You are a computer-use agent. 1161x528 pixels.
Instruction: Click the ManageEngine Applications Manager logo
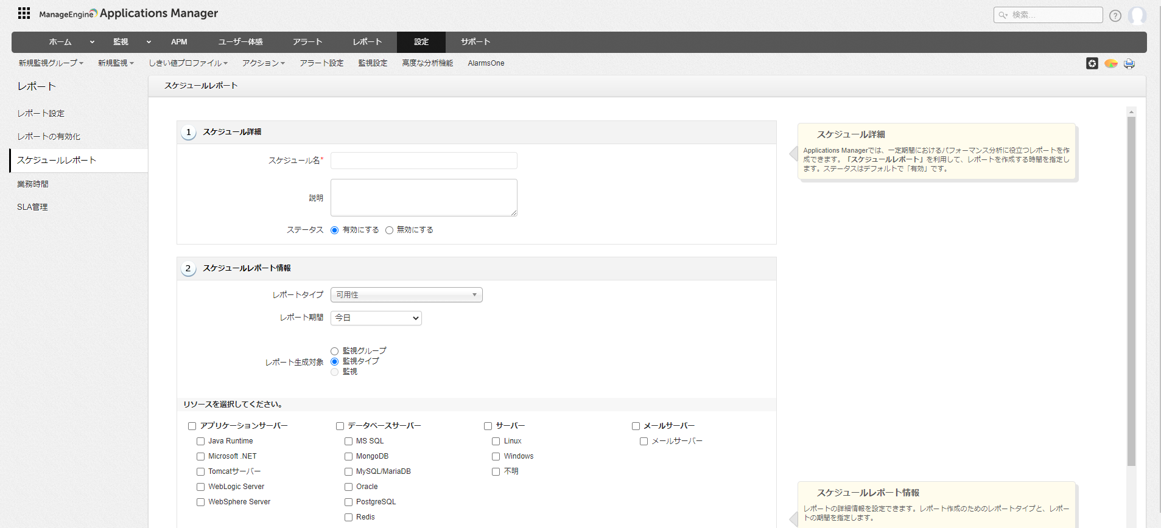tap(128, 13)
